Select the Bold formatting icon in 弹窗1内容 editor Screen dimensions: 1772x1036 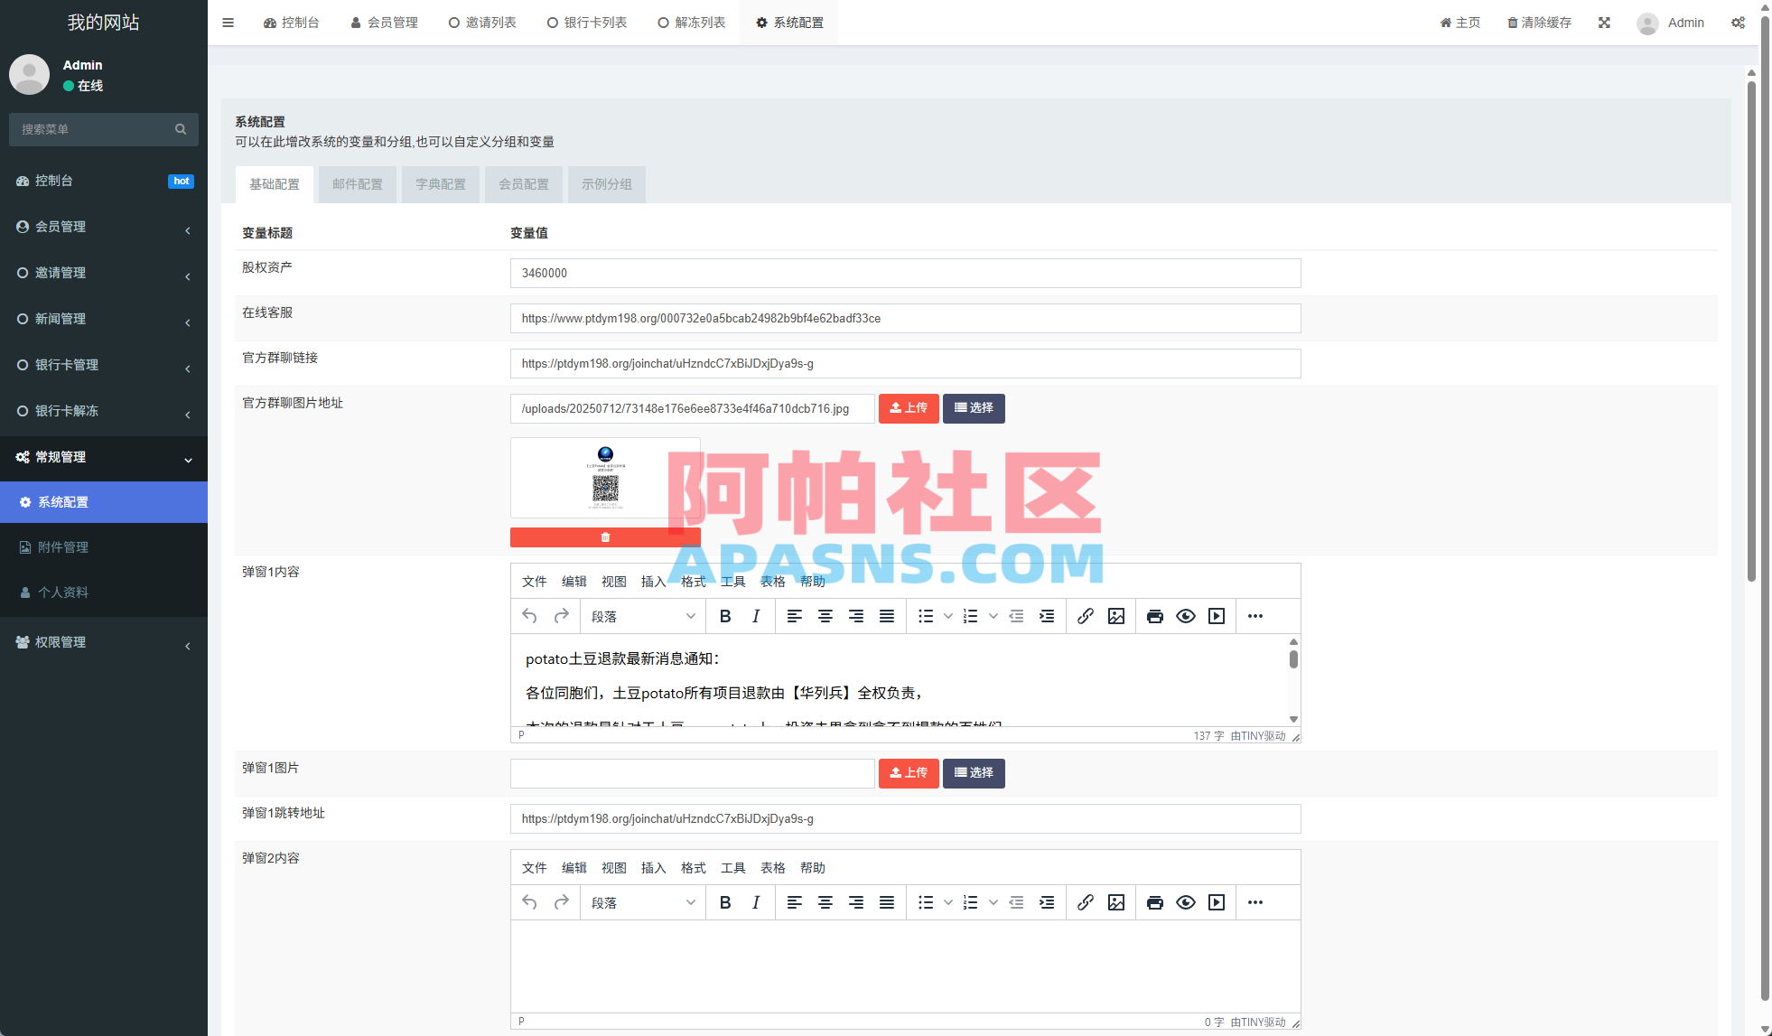tap(725, 616)
